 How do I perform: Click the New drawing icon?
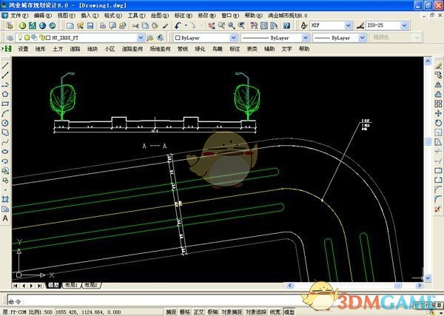click(x=70, y=26)
